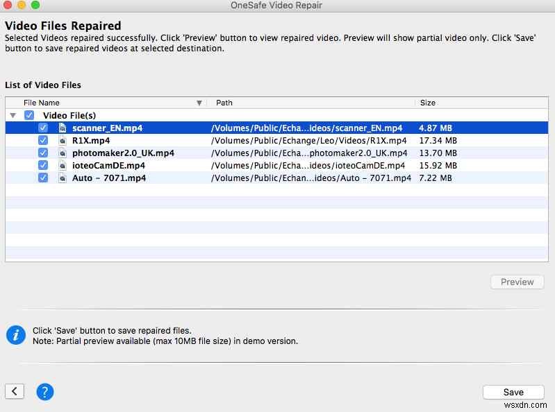This screenshot has width=555, height=412.
Task: Click the path ending in ioteoCamDE.mp4
Action: 308,165
